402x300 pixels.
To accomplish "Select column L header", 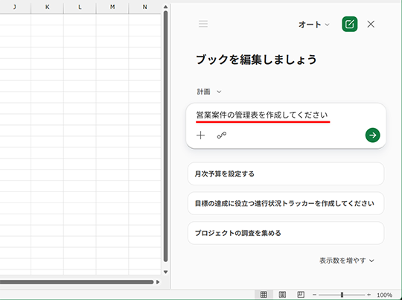I will (x=80, y=7).
